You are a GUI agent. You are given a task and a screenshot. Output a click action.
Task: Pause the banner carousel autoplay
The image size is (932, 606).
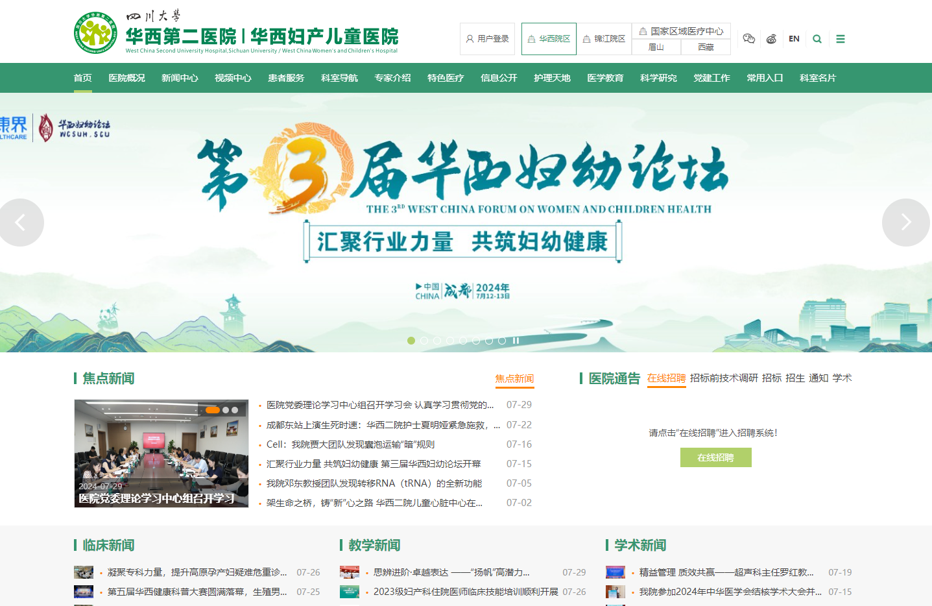coord(516,341)
